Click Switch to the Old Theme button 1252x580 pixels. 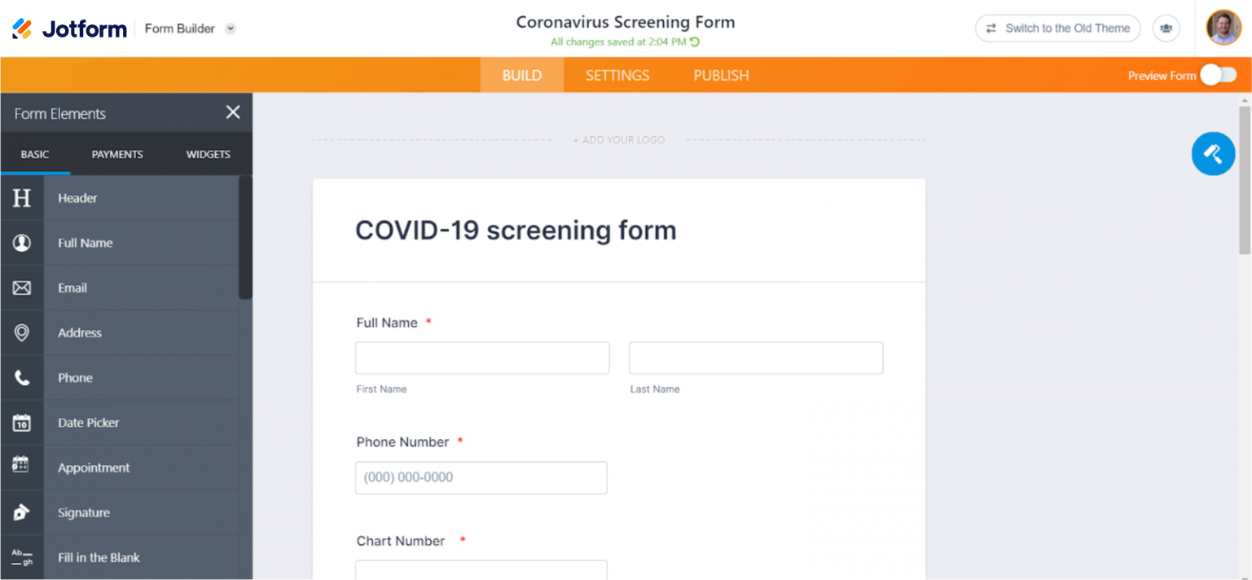point(1057,29)
